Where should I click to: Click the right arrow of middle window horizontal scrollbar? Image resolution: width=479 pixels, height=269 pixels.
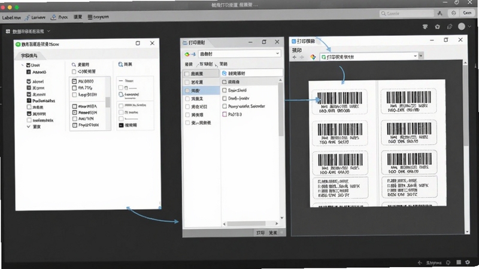pos(277,224)
